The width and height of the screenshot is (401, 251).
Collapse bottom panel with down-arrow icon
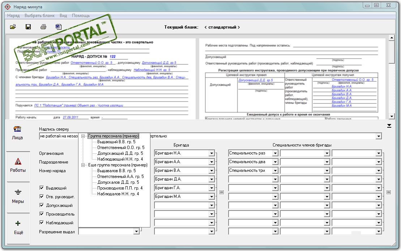coord(389,125)
